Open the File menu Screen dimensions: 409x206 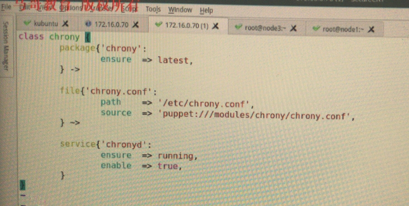[6, 7]
